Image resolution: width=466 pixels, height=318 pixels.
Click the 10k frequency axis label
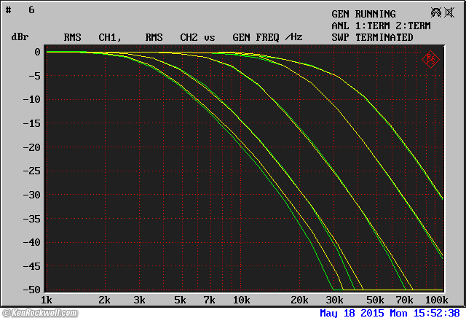pyautogui.click(x=241, y=300)
